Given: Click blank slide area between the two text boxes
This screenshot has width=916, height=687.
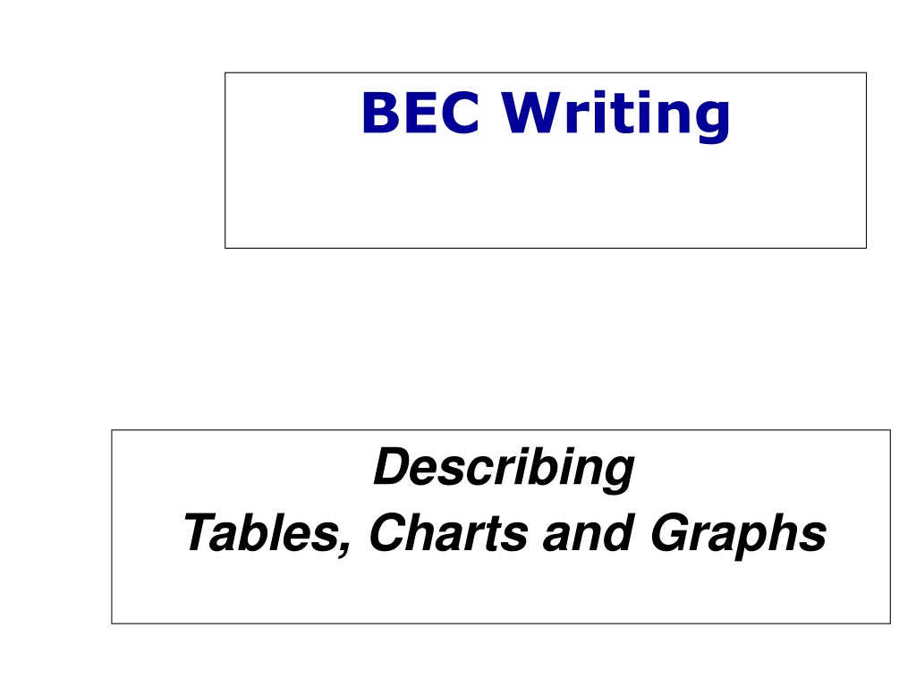Looking at the screenshot, I should tap(503, 339).
